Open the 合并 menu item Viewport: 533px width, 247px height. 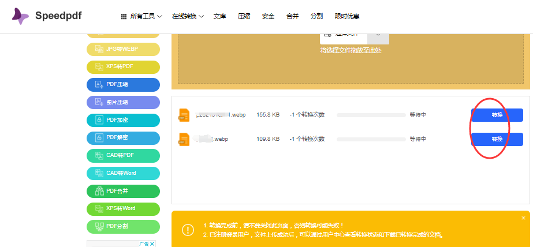tap(292, 16)
